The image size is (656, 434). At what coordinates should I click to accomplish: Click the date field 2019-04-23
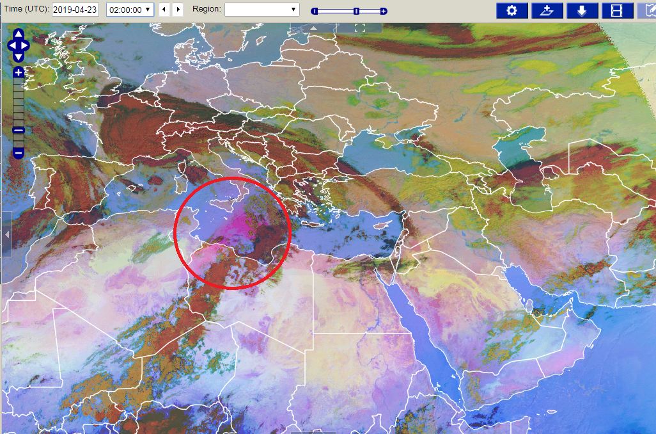tap(75, 10)
